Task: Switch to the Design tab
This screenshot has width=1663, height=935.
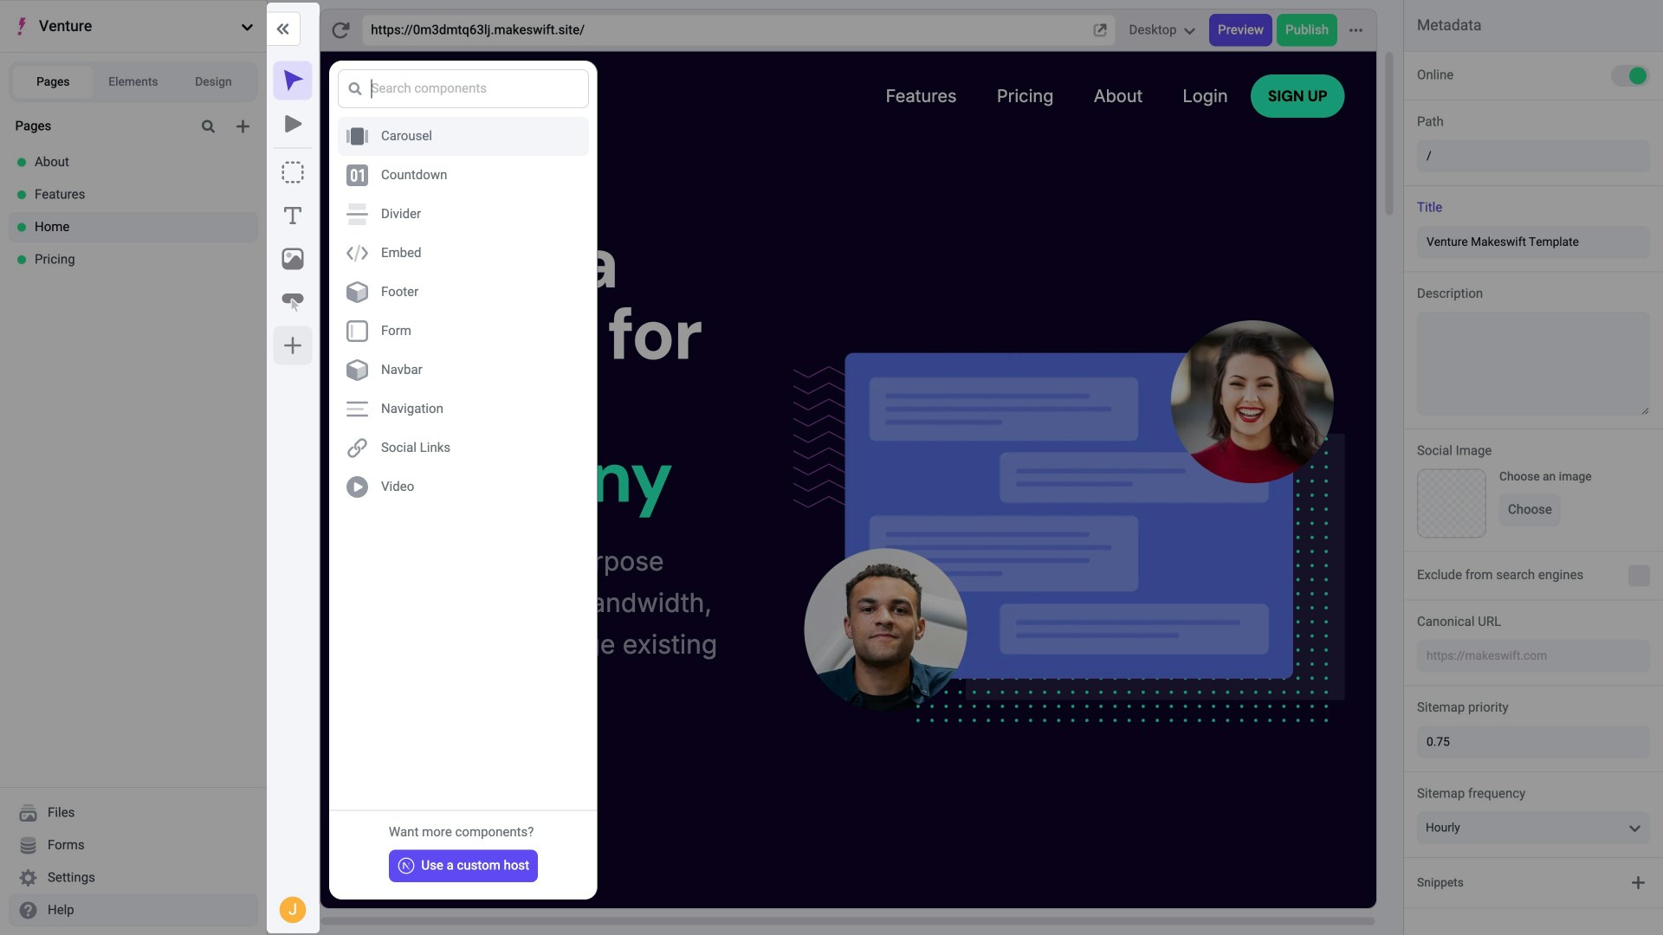Action: (x=213, y=81)
